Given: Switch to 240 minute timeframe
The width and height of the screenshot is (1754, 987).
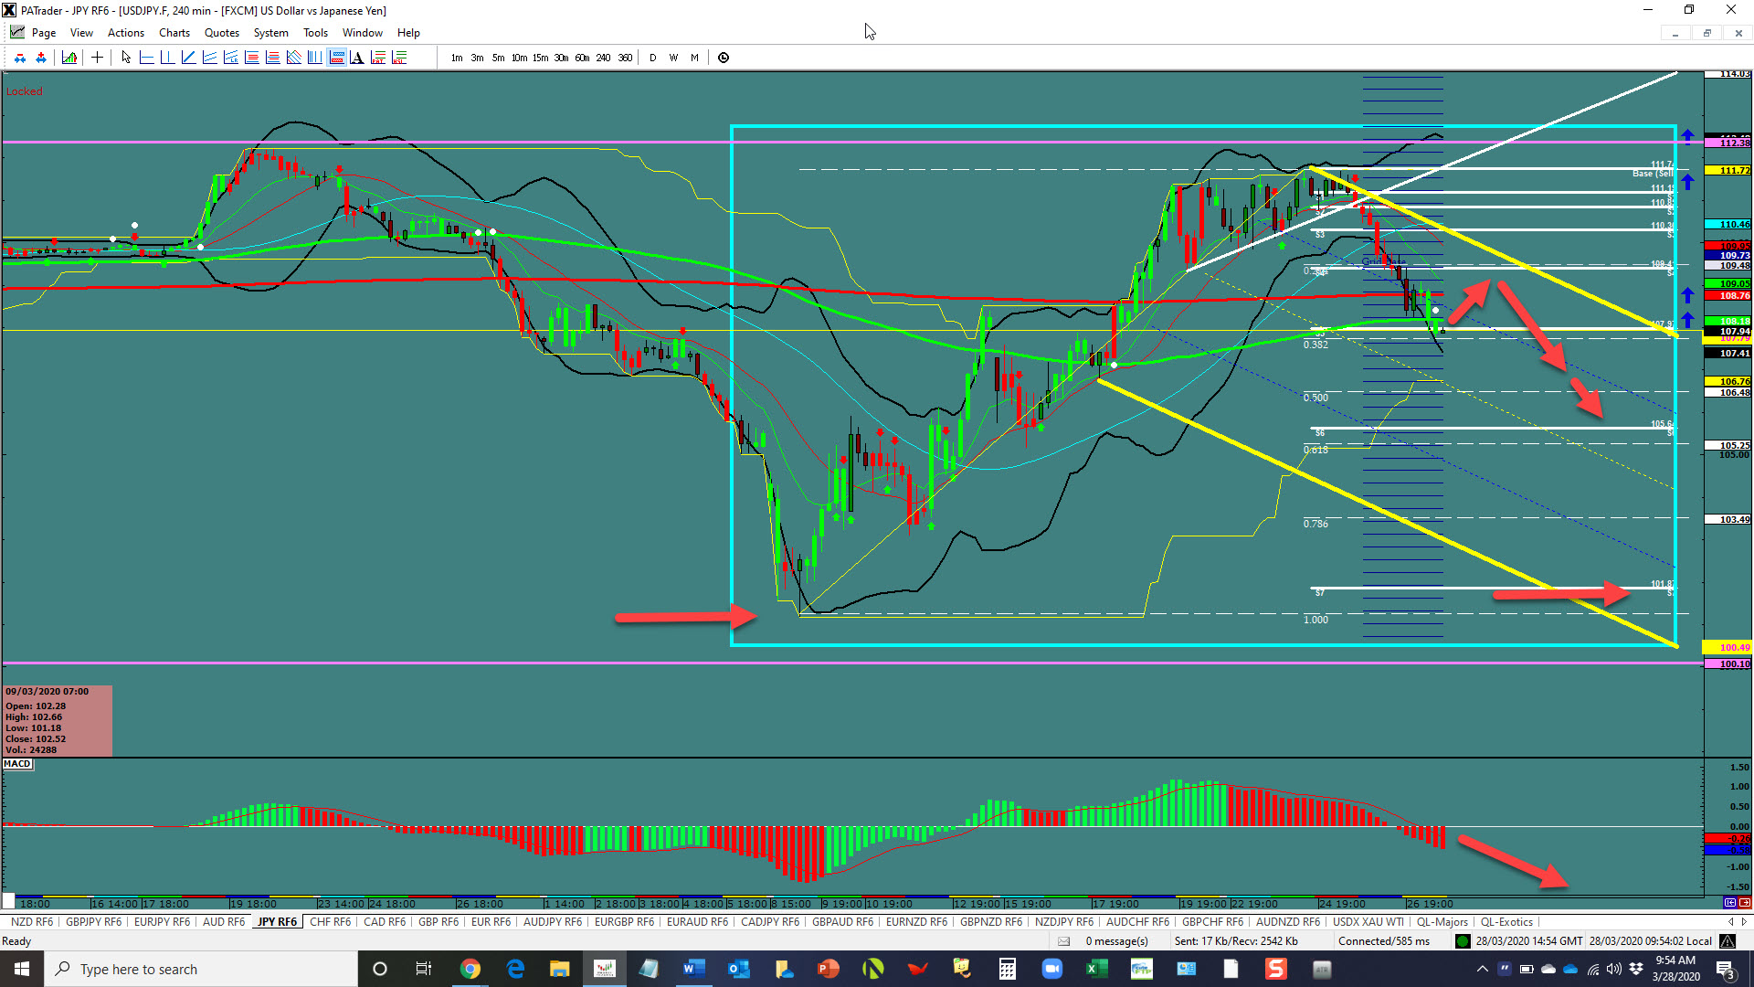Looking at the screenshot, I should [x=603, y=58].
